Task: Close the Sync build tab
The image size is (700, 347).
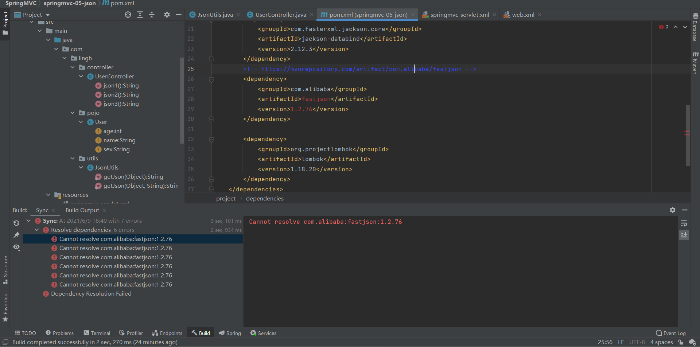Action: coord(53,210)
